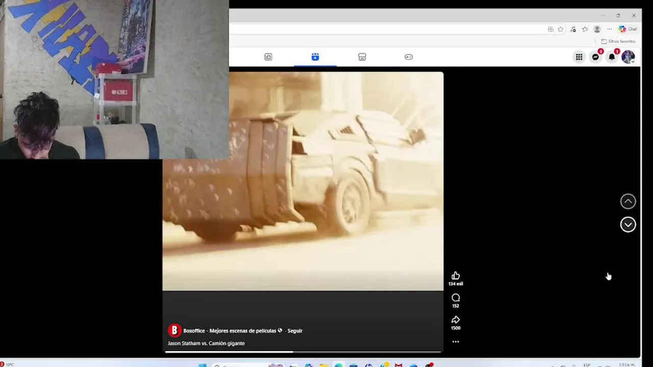Open the account profile picture menu

628,57
